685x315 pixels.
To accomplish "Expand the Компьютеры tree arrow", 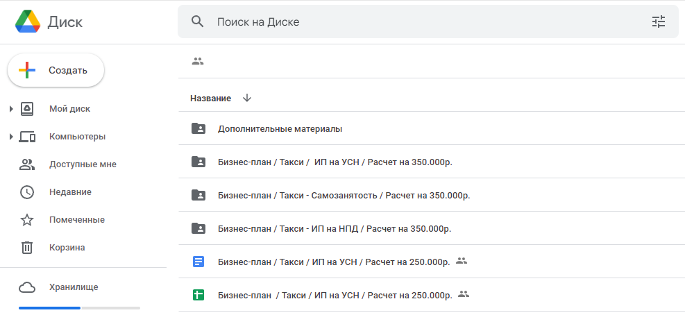I will click(11, 137).
